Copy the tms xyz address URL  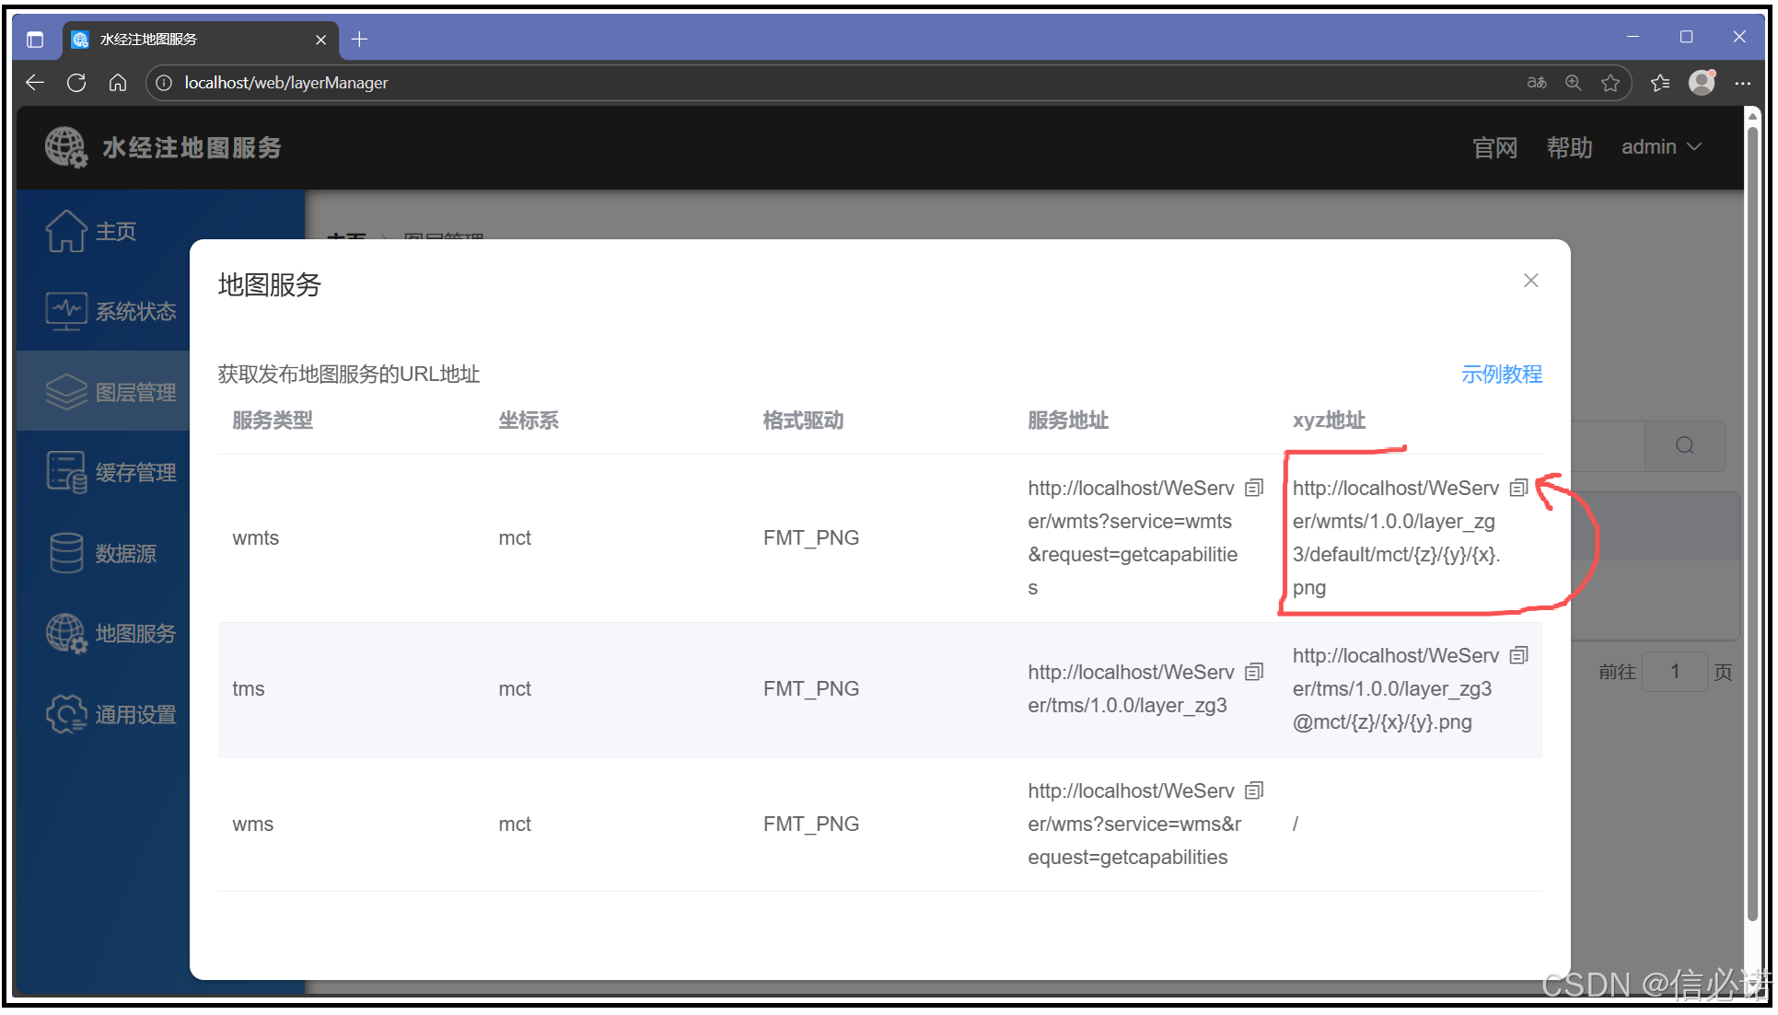click(1518, 655)
